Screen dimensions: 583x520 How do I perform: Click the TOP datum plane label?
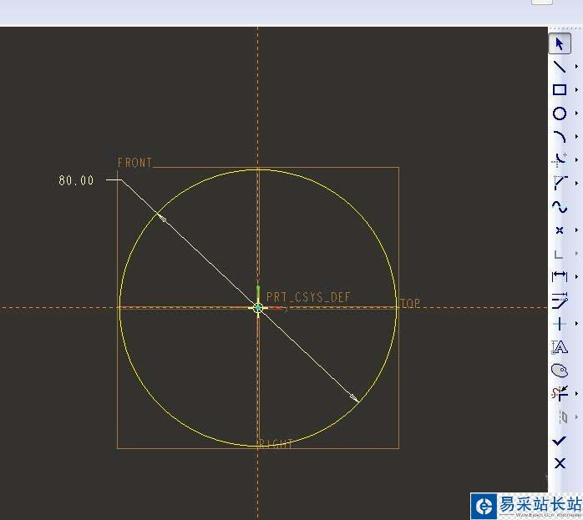pyautogui.click(x=410, y=304)
